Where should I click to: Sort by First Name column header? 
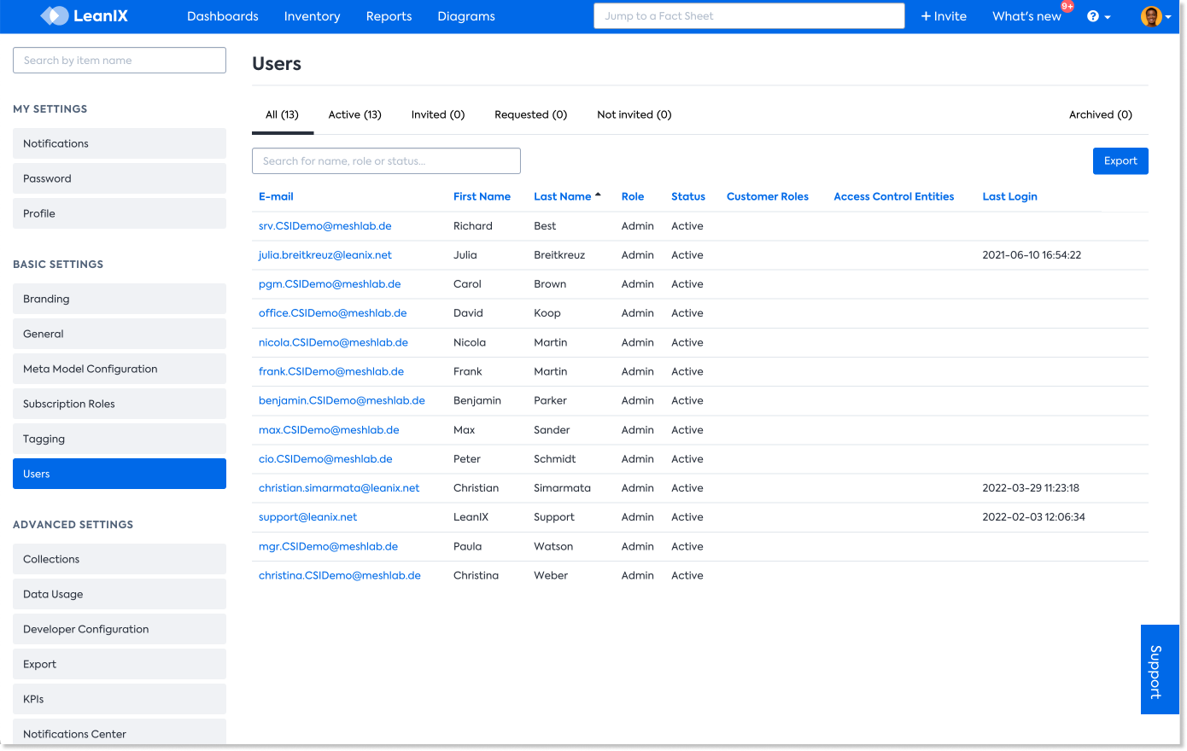click(x=482, y=196)
